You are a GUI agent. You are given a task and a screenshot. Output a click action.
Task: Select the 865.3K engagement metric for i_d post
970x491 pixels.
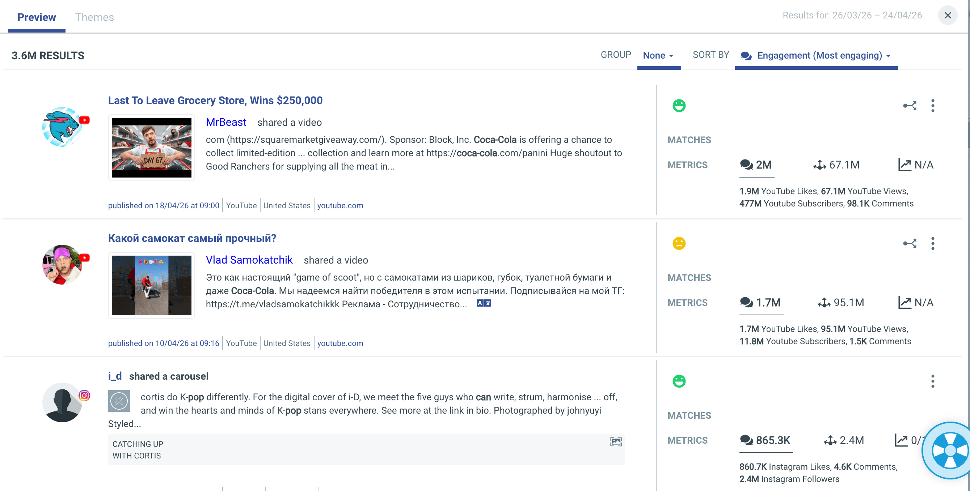[766, 440]
